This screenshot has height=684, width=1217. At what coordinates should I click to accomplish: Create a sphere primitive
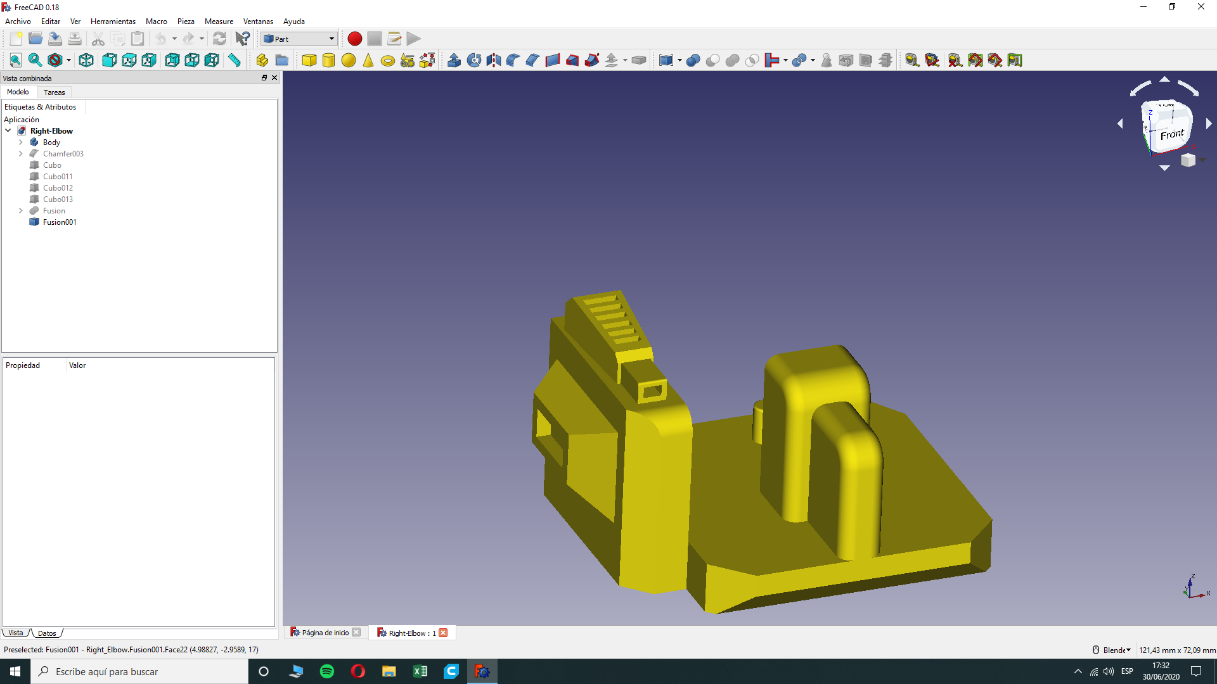pyautogui.click(x=348, y=60)
